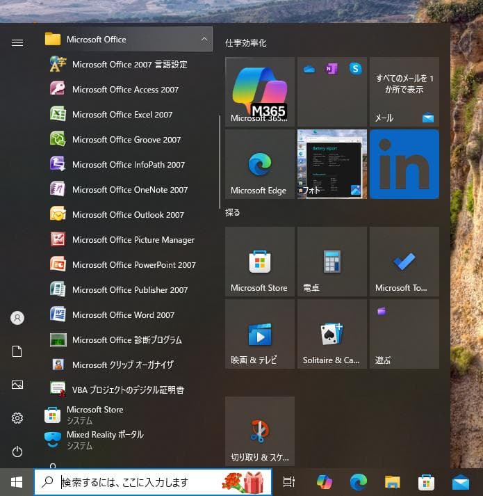Launch Microsoft Office Outlook 2007
This screenshot has height=496, width=483.
click(x=128, y=214)
